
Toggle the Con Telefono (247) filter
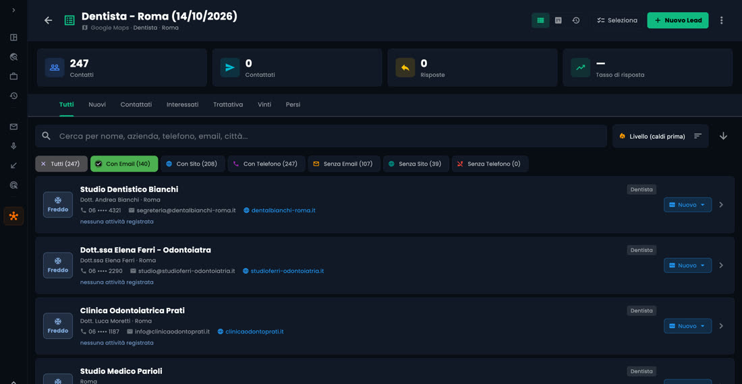[266, 164]
